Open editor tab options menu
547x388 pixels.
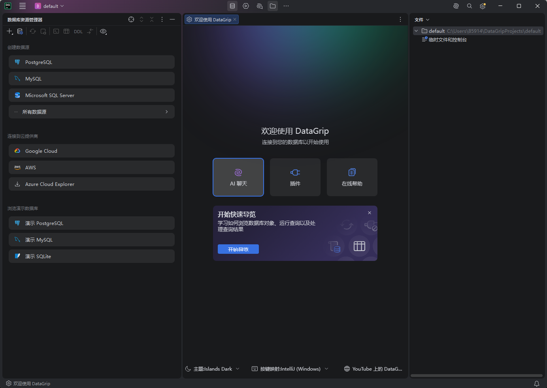click(x=400, y=19)
